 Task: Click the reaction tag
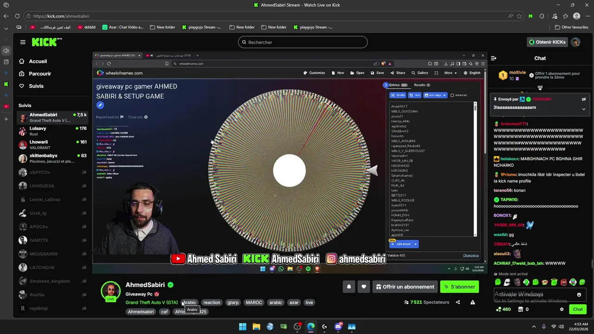(212, 302)
